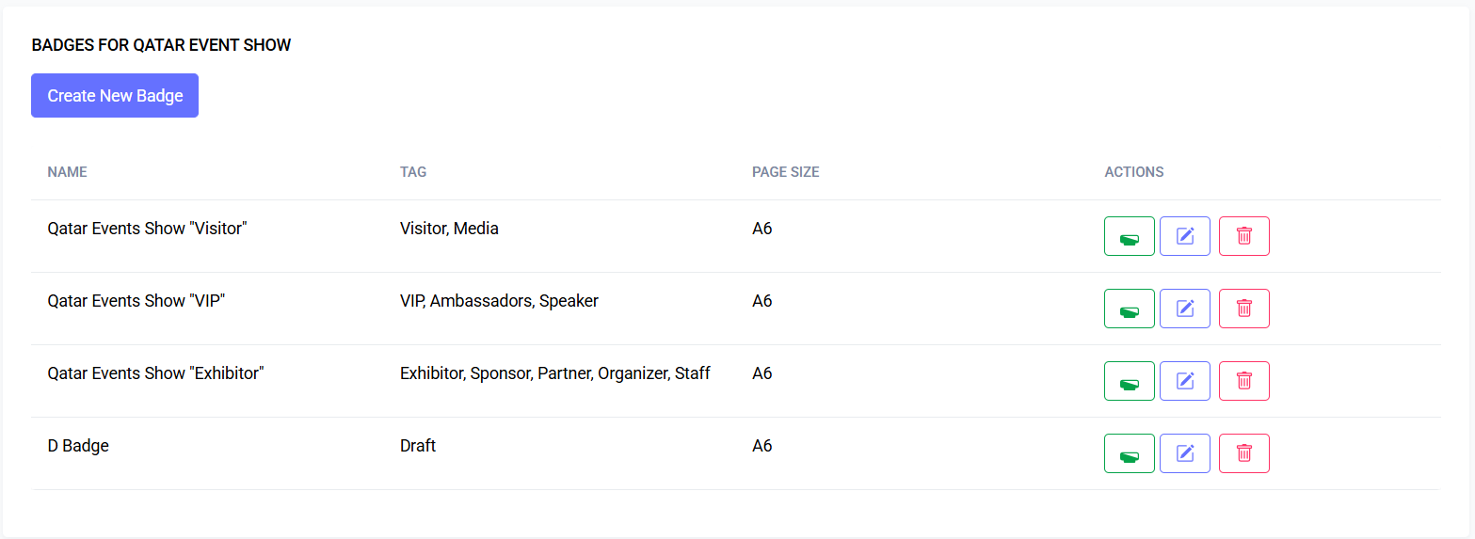Edit the Qatar Events Show "Visitor" badge

pyautogui.click(x=1185, y=236)
